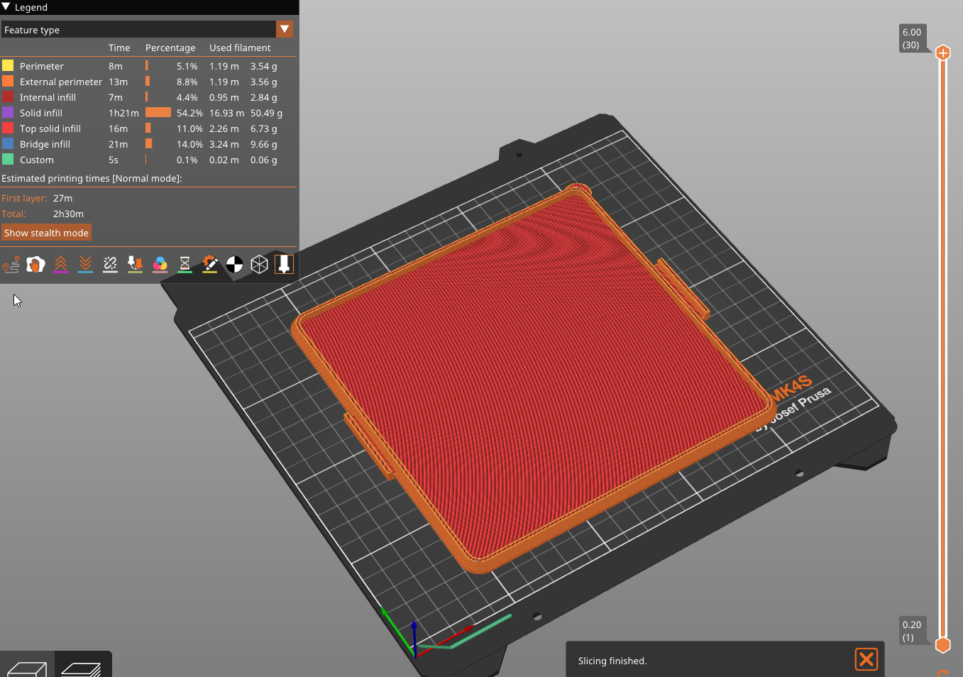Click the lower layer slider thumb
This screenshot has width=963, height=677.
point(943,644)
